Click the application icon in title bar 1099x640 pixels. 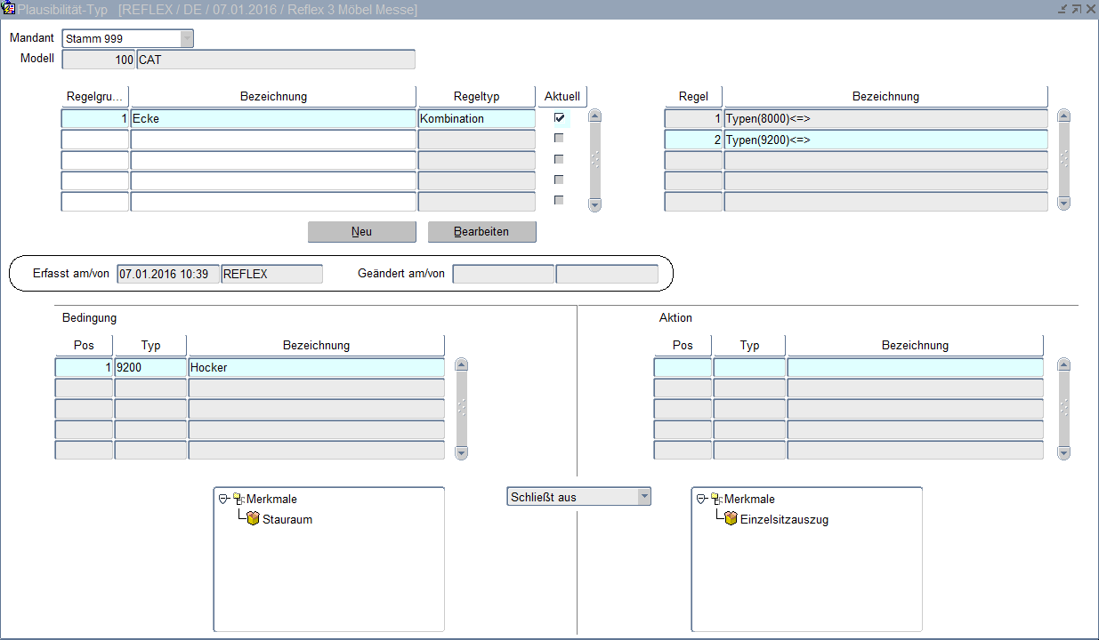(9, 9)
